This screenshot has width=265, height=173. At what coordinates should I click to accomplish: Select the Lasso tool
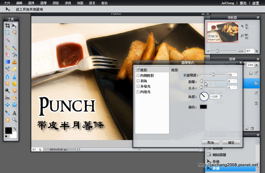[14, 32]
